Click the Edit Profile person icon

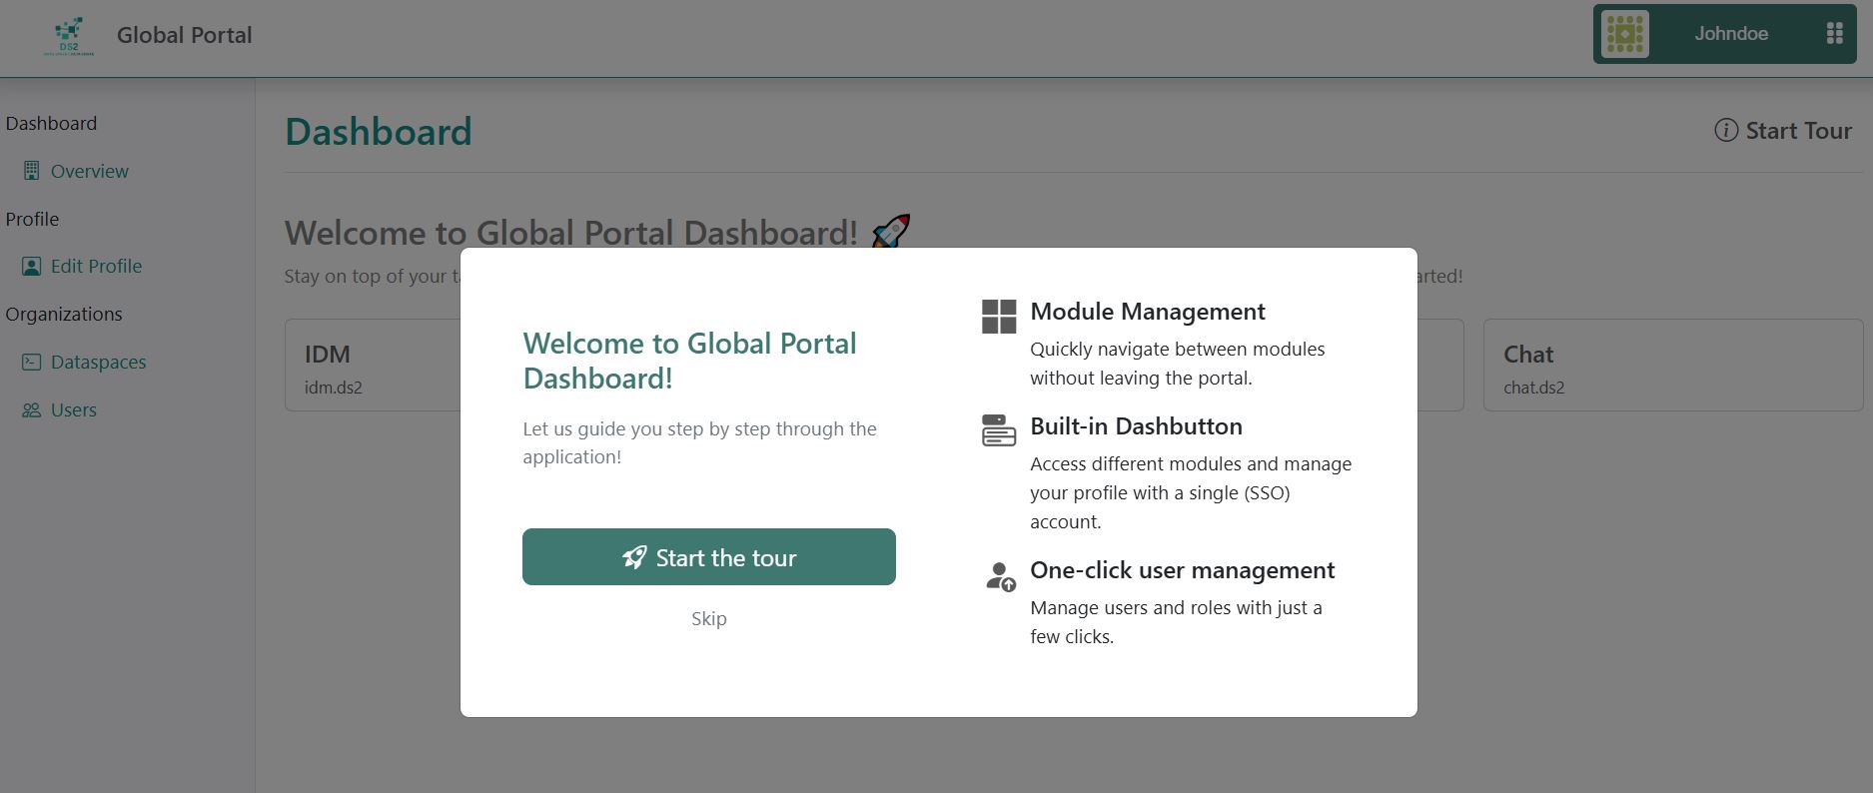[x=32, y=267]
